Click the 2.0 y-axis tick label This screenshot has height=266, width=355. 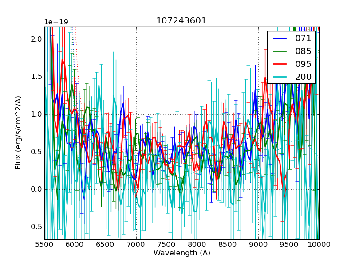[36, 39]
